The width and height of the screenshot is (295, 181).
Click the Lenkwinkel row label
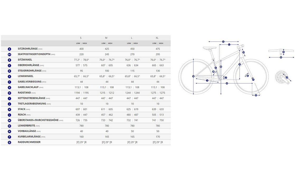click(x=25, y=76)
